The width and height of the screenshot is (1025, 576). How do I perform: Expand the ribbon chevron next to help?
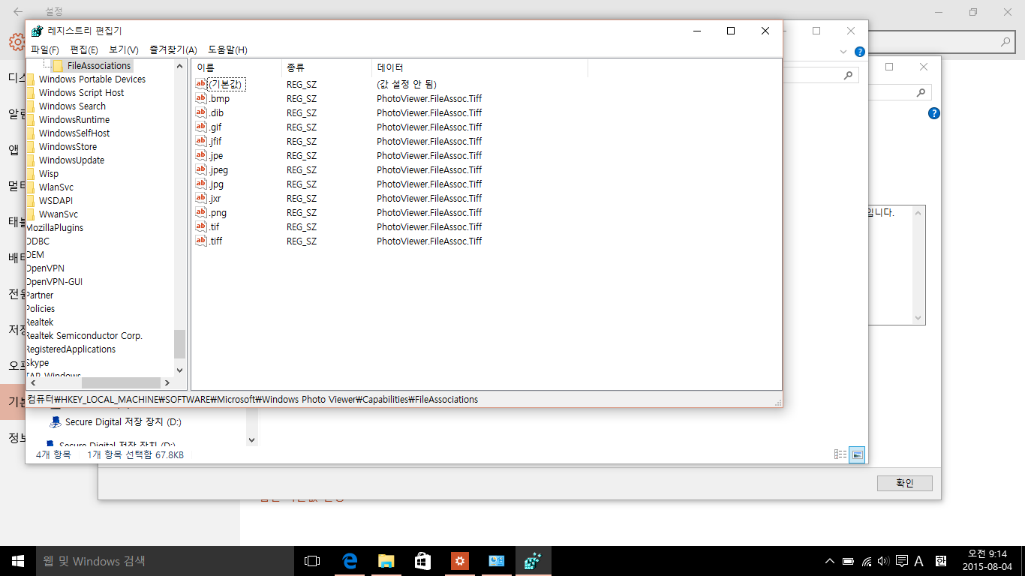tap(843, 52)
